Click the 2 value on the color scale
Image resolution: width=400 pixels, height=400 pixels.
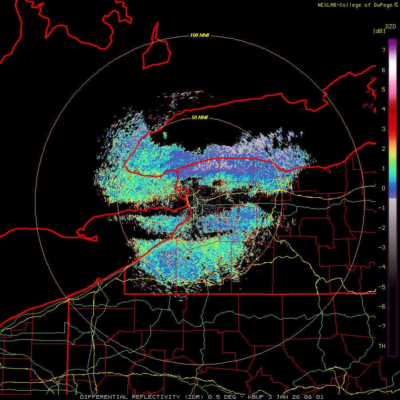point(384,149)
